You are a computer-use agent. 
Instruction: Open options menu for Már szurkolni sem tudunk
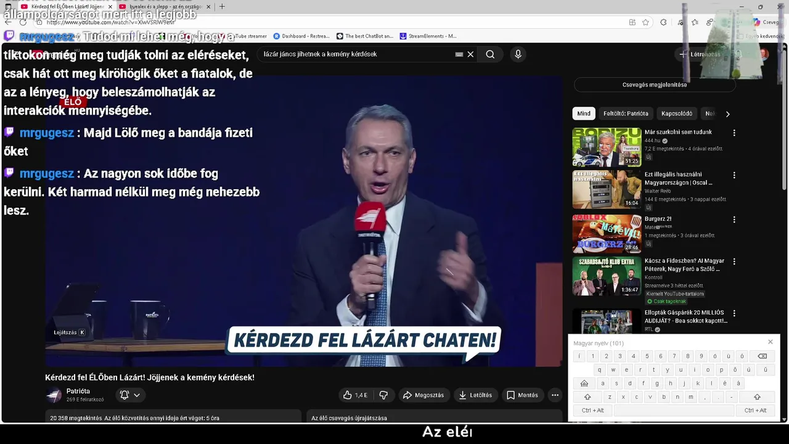(x=734, y=133)
